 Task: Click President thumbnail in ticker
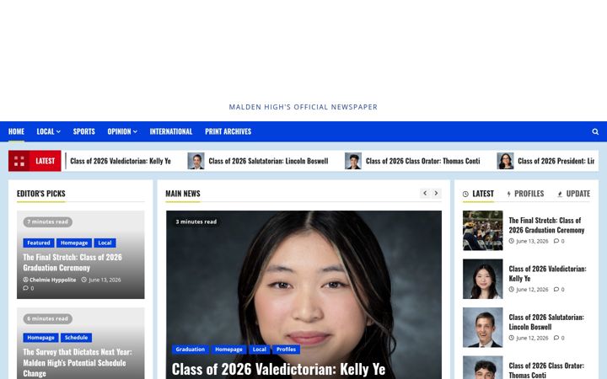tap(505, 161)
